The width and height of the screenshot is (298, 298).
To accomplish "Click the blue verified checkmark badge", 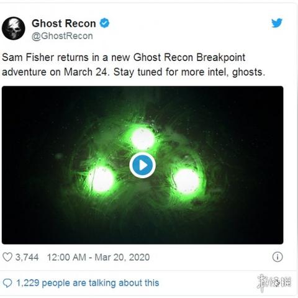I will [x=104, y=23].
